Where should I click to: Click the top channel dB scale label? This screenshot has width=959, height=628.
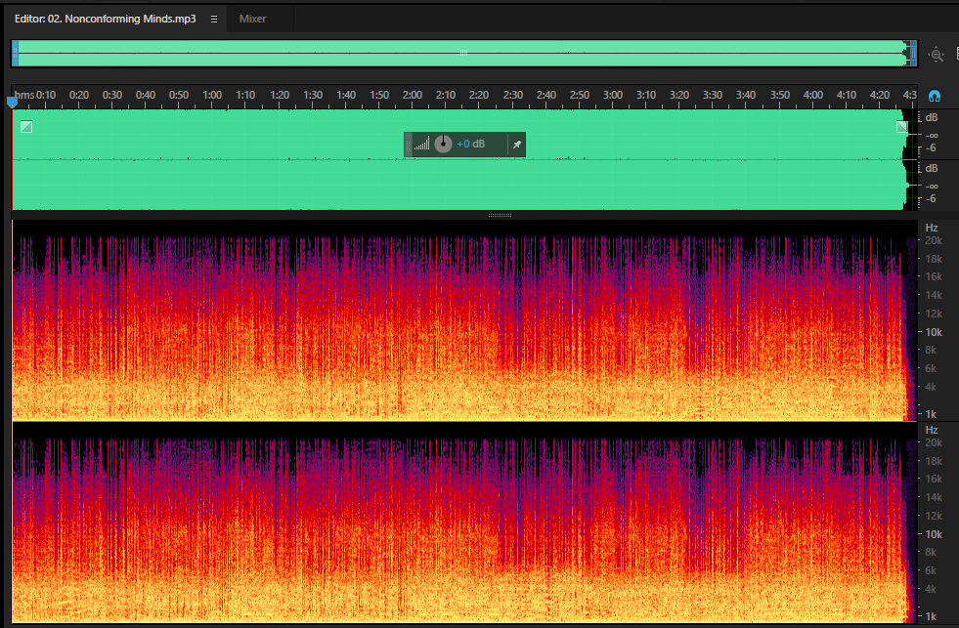(932, 117)
